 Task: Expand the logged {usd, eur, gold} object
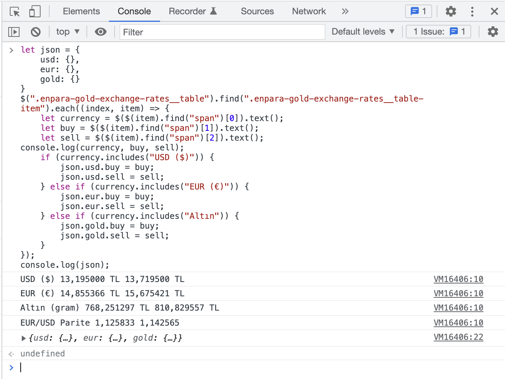pyautogui.click(x=24, y=338)
